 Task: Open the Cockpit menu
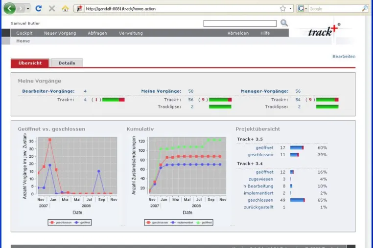pos(24,33)
